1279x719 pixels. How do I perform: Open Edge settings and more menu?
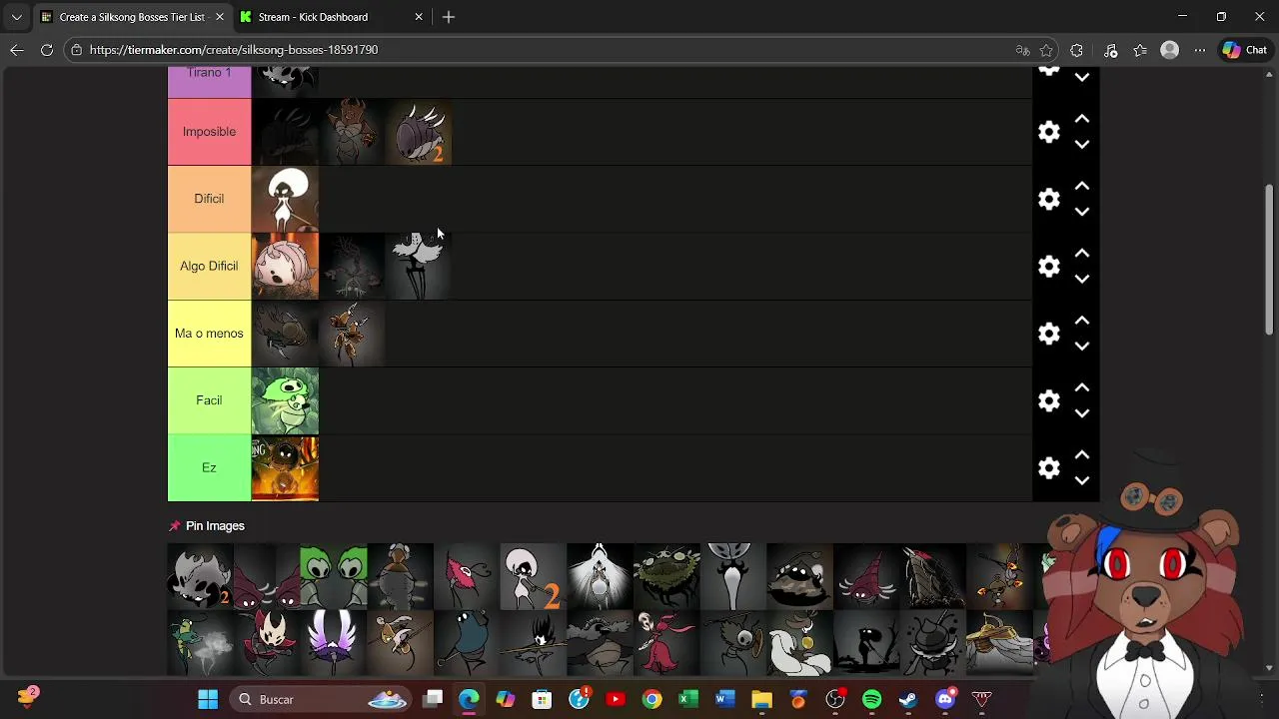(x=1200, y=50)
